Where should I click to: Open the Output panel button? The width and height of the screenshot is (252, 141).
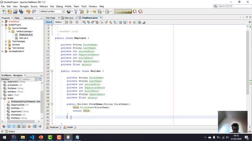(10, 132)
